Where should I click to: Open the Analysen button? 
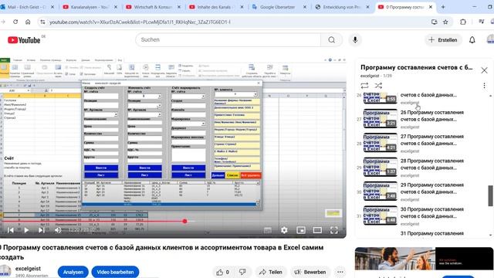point(73,272)
